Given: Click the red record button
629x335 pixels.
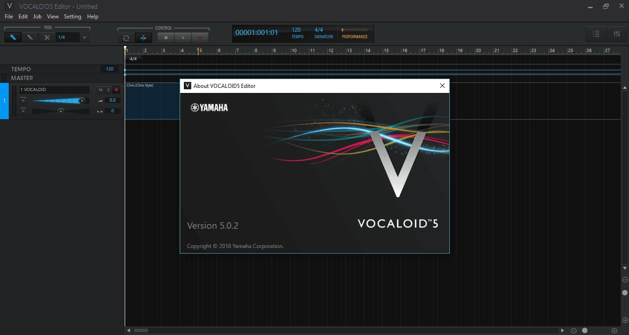Looking at the screenshot, I should click(x=200, y=38).
